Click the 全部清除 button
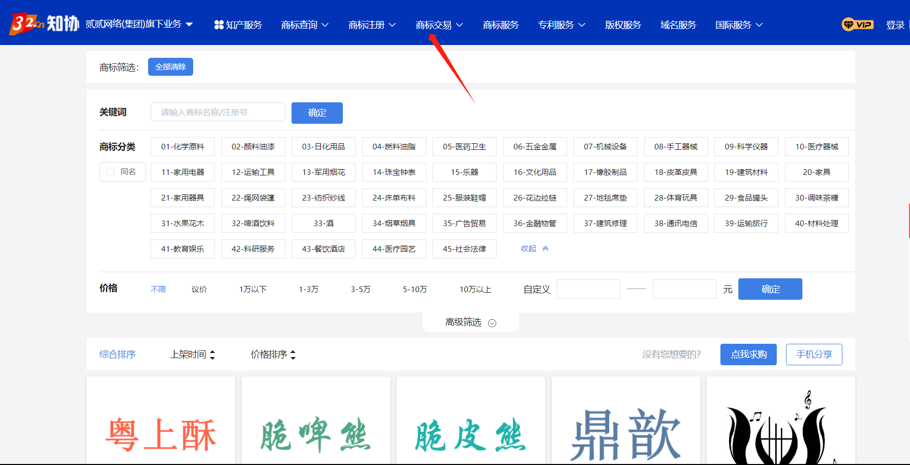 coord(171,67)
